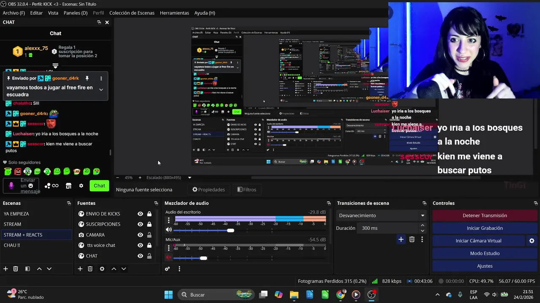540x303 pixels.
Task: Show hidden system tray icons chevron
Action: coord(437,295)
